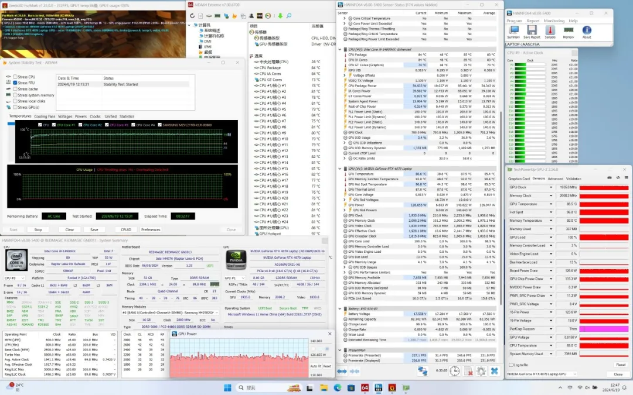Switch to the Cooling Fans tab

point(45,116)
